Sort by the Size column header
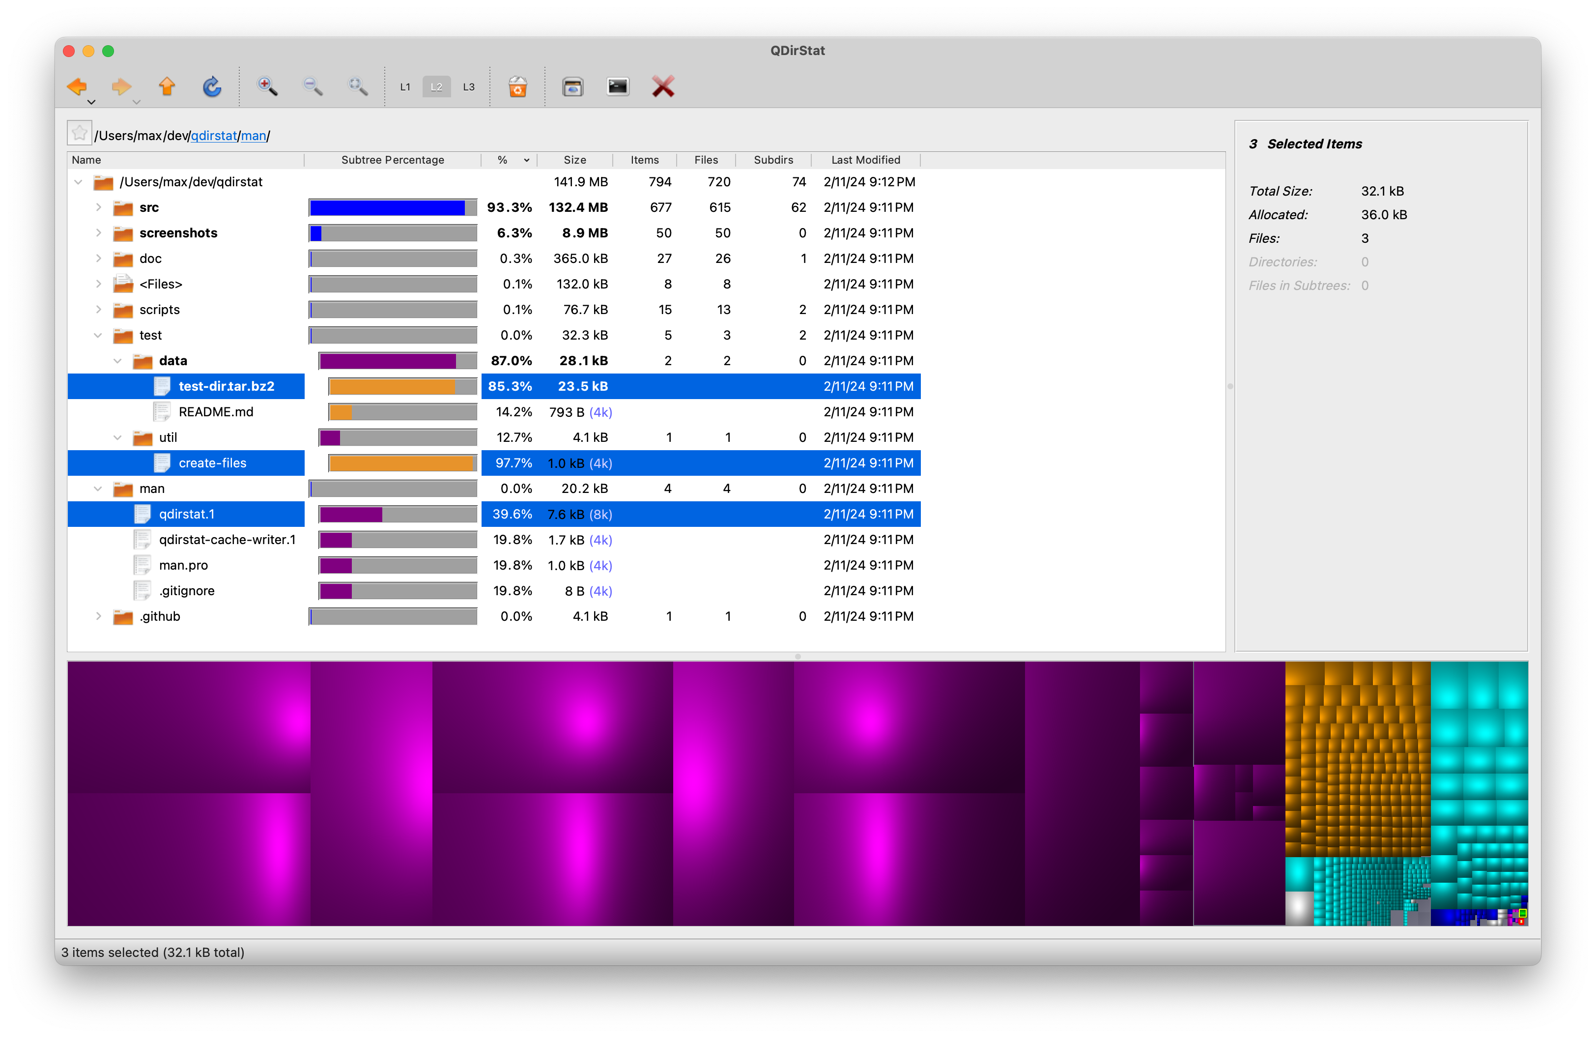1596x1038 pixels. pos(575,160)
